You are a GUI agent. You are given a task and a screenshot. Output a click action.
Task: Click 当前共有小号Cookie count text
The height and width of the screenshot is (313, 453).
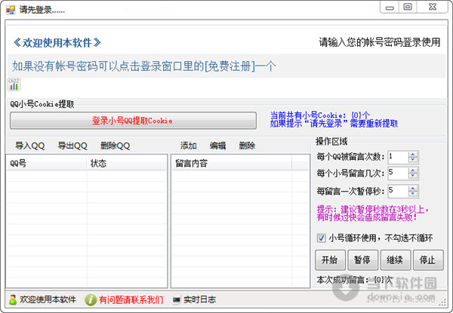(x=320, y=115)
